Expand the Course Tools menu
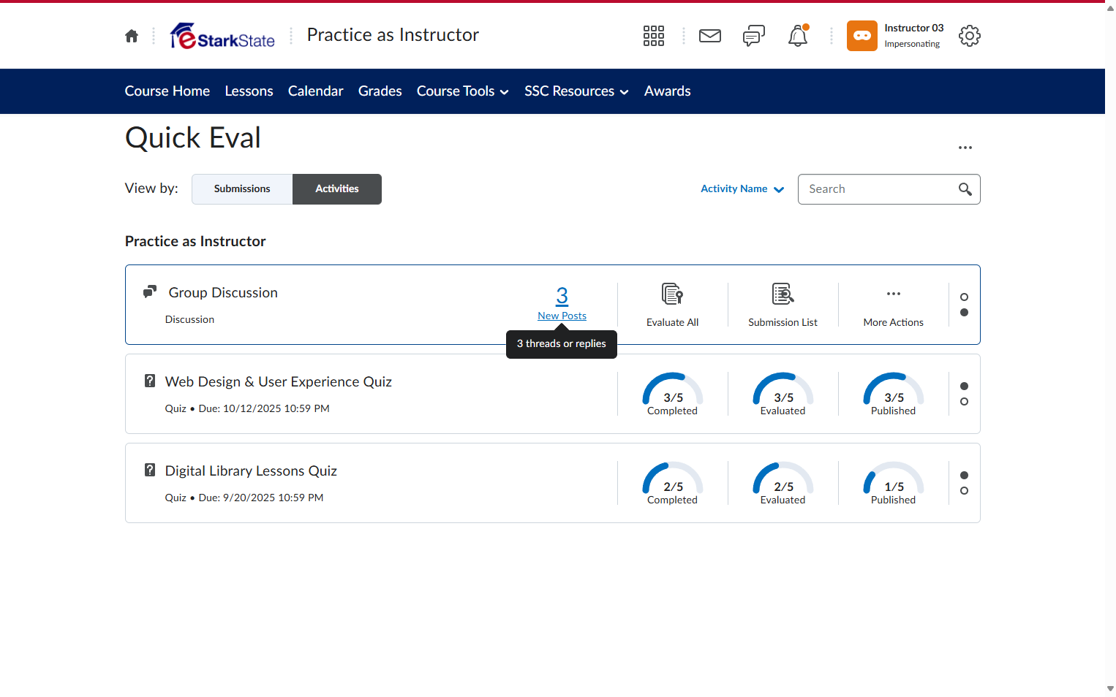 [x=463, y=91]
